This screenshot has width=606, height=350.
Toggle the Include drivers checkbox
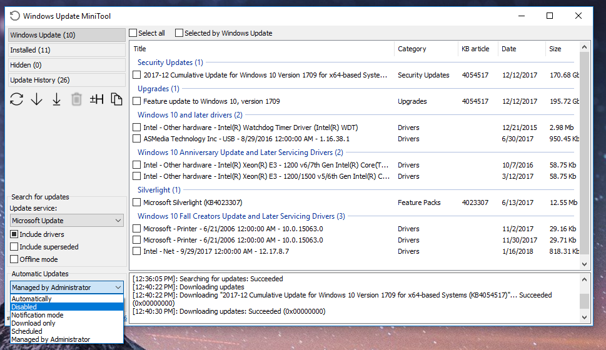[14, 234]
